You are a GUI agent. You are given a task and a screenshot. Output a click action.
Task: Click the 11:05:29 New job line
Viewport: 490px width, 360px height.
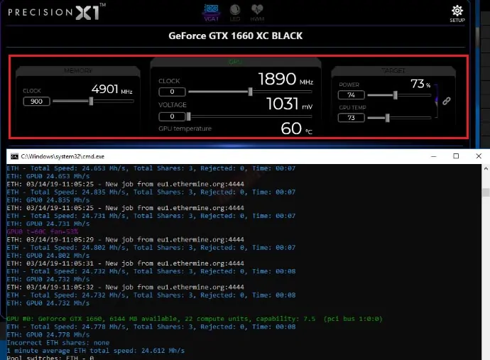click(125, 240)
